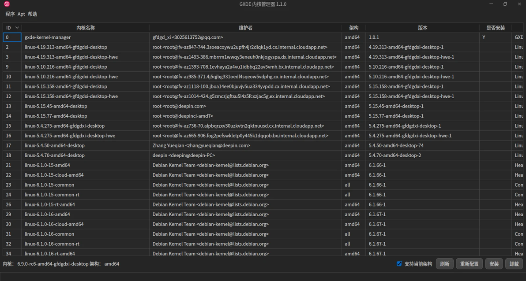This screenshot has width=526, height=281.
Task: Click the current kernel status text
Action: pyautogui.click(x=61, y=264)
